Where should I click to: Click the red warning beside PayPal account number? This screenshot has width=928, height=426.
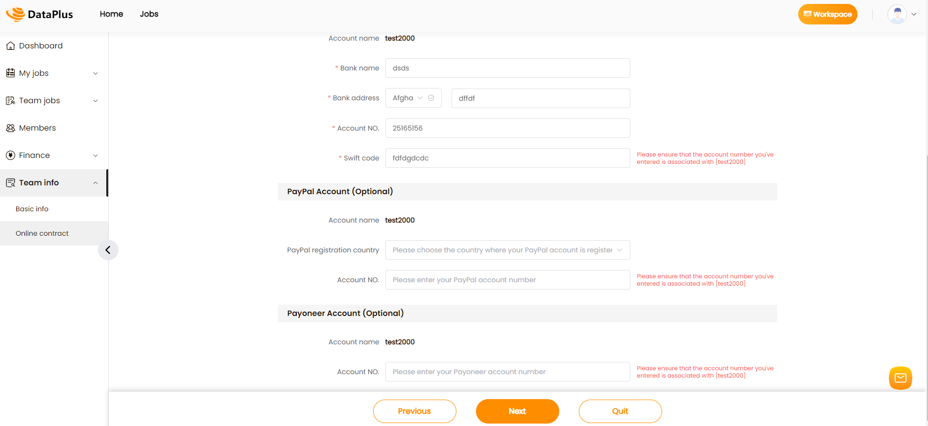[705, 280]
